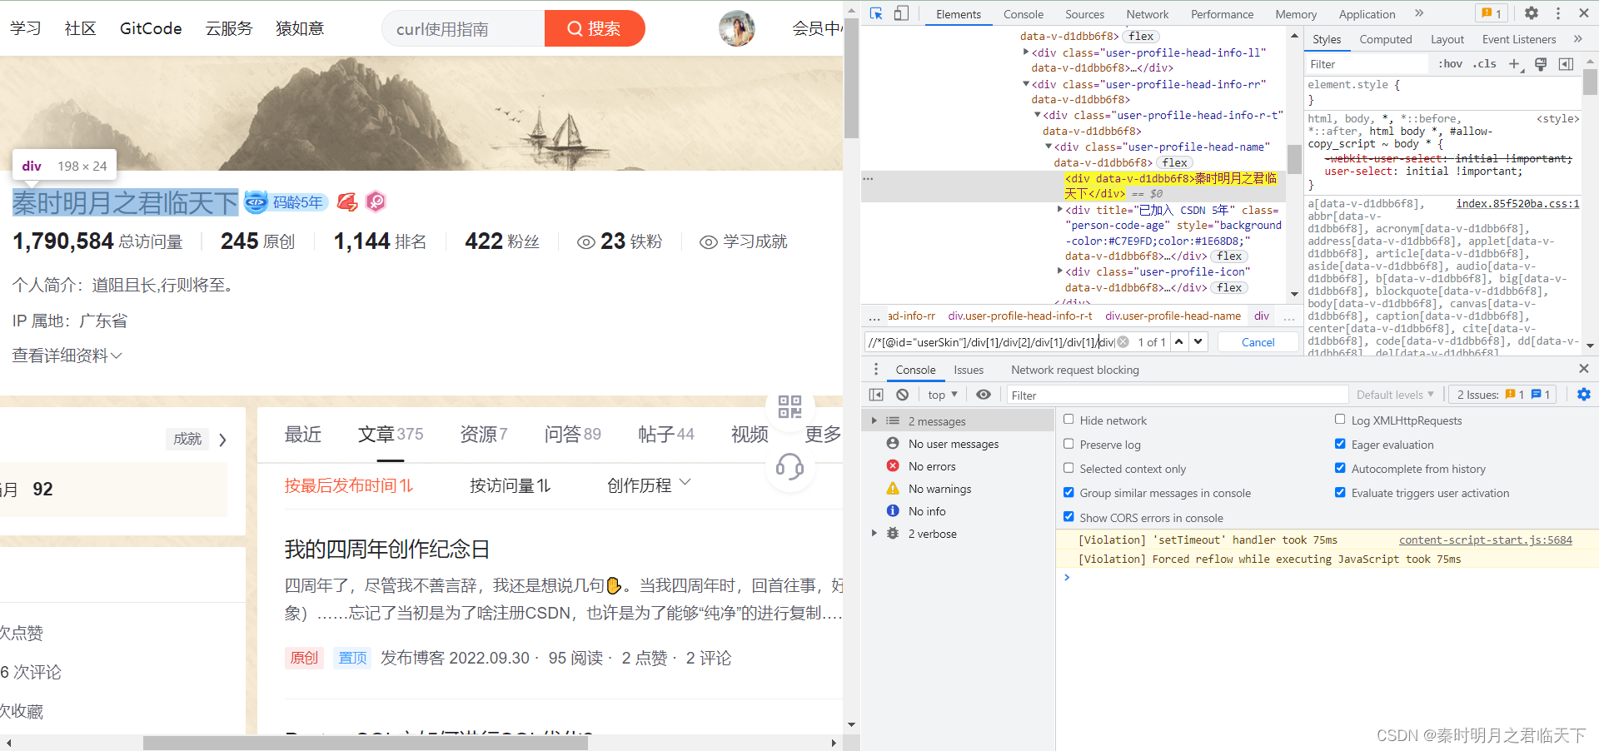1599x751 pixels.
Task: Open Default levels dropdown
Action: 1395,395
